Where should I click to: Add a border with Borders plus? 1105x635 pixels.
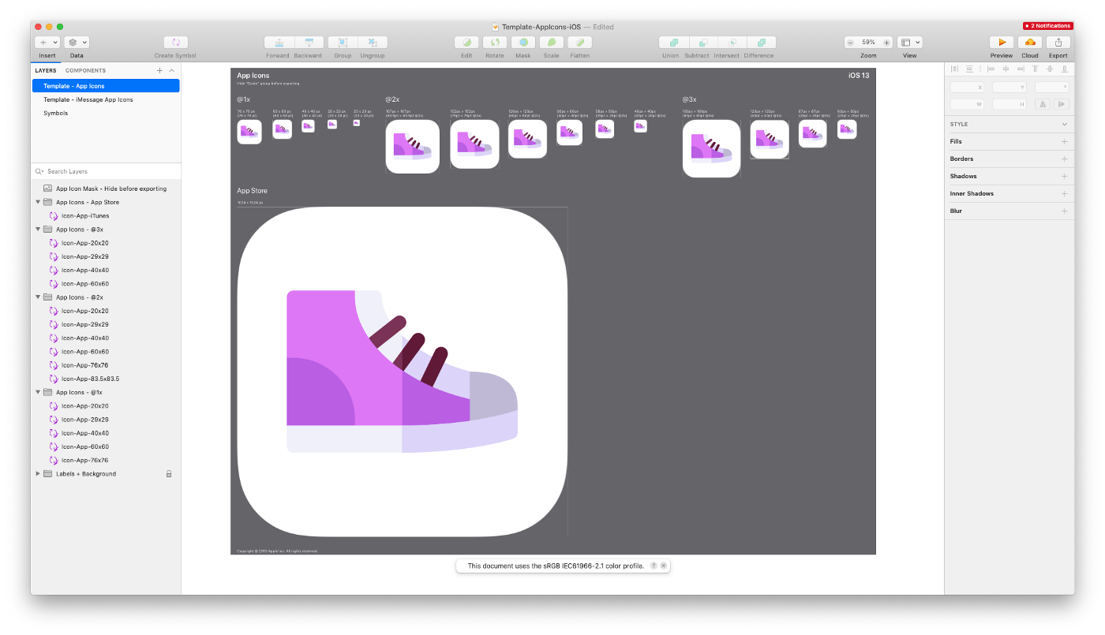click(x=1064, y=159)
